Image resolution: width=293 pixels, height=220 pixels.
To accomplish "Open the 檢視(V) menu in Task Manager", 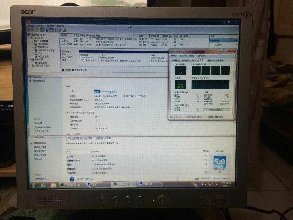I will [192, 56].
